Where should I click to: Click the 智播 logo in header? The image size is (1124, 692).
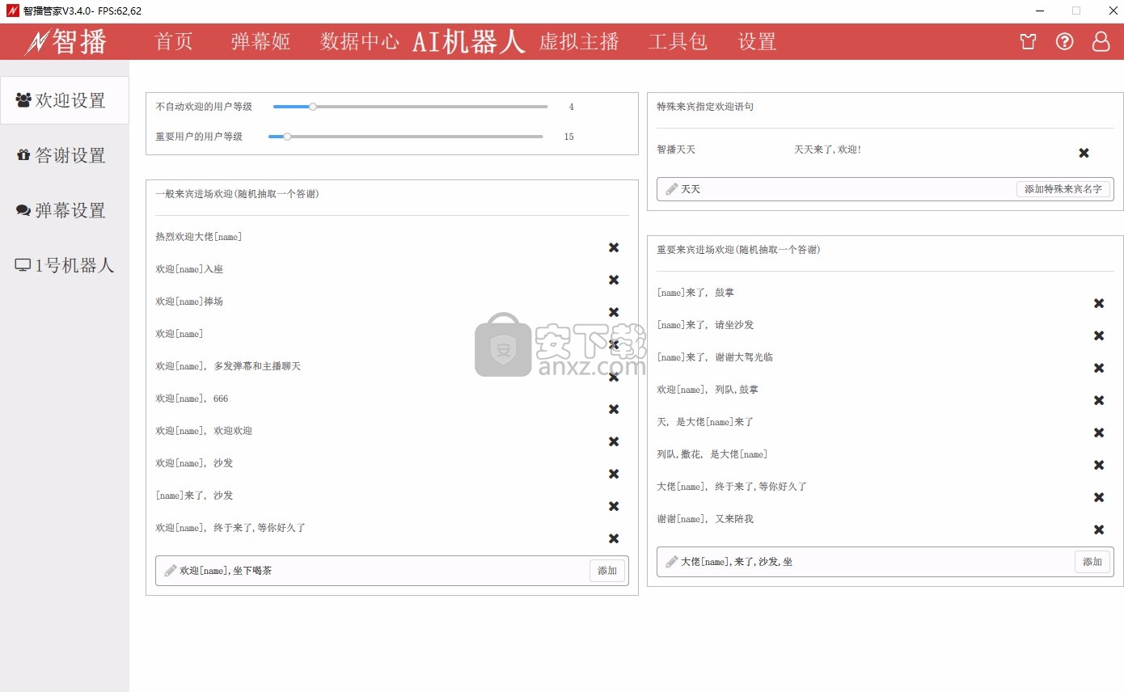click(66, 41)
